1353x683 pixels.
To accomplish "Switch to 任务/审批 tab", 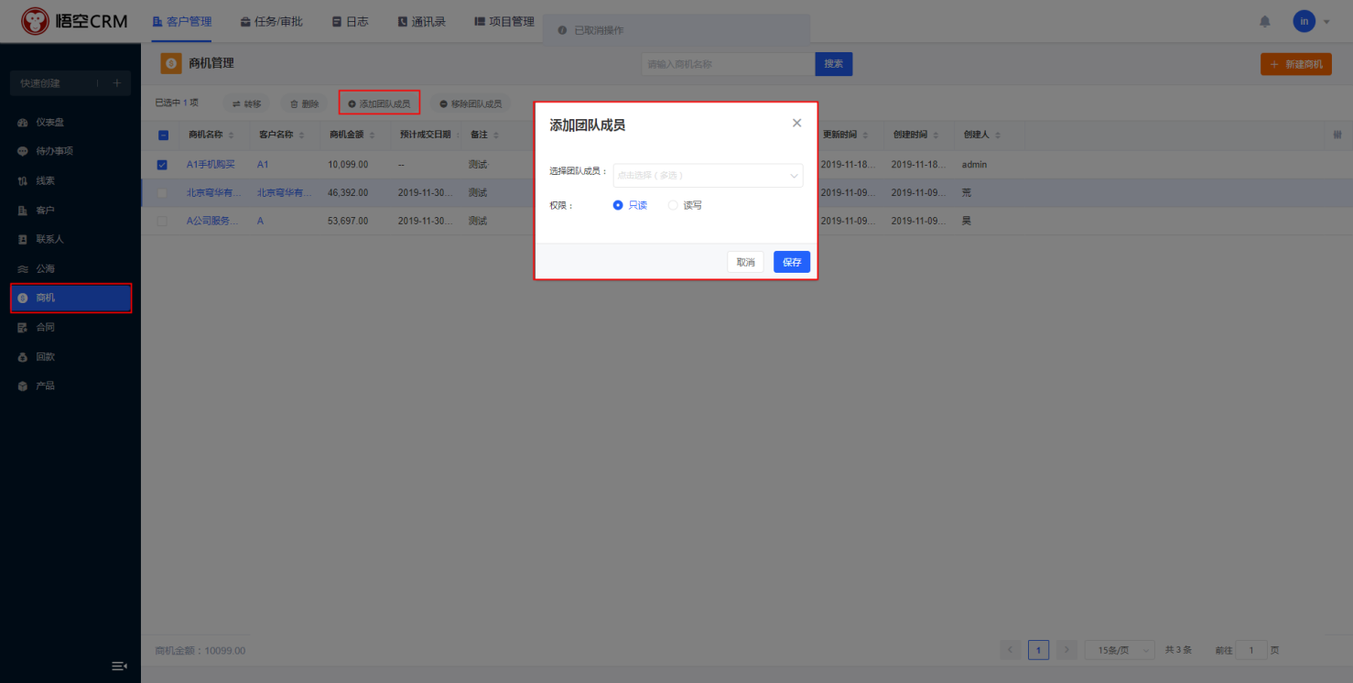I will pos(271,21).
